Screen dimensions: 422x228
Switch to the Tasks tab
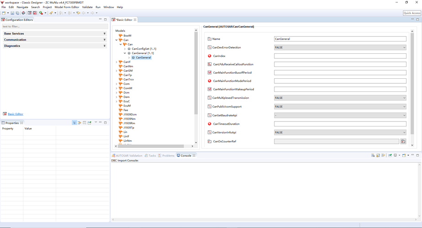(x=150, y=156)
